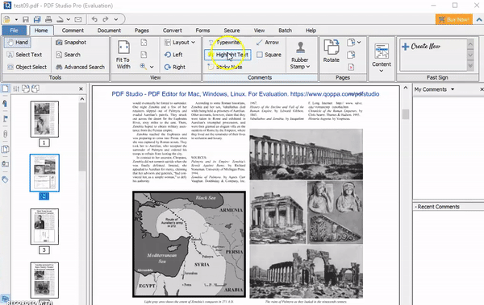Open the File menu

click(x=14, y=31)
